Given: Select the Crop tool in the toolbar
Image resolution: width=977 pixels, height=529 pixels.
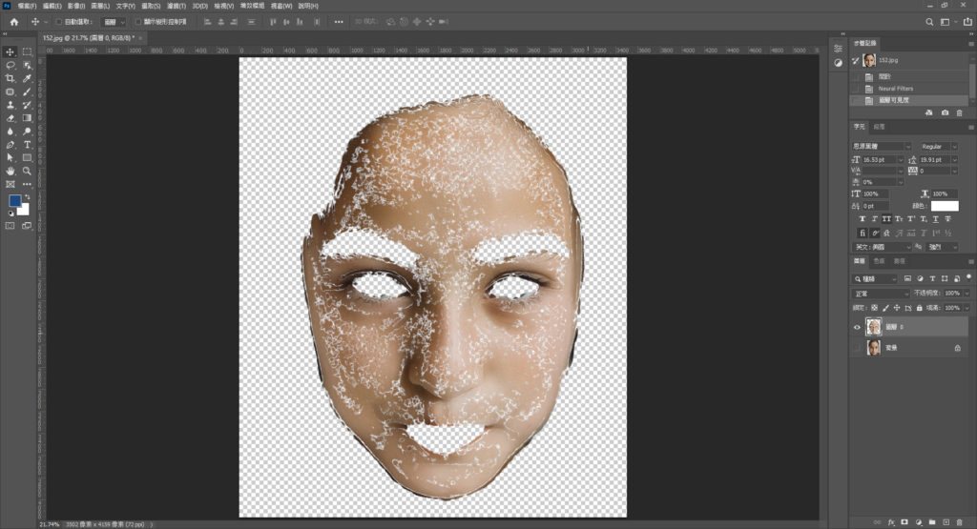Looking at the screenshot, I should [x=10, y=78].
